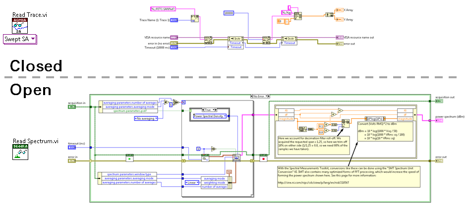Select the green start acquisition node
The width and height of the screenshot is (467, 210).
click(129, 160)
